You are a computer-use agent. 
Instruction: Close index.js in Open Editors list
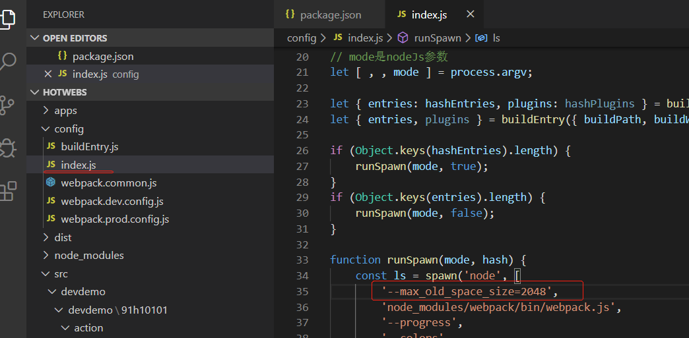point(48,74)
